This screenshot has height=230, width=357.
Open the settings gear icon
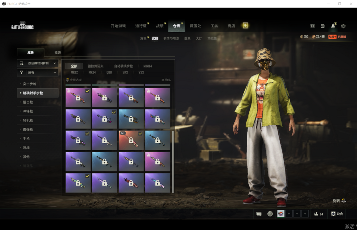pos(343,26)
